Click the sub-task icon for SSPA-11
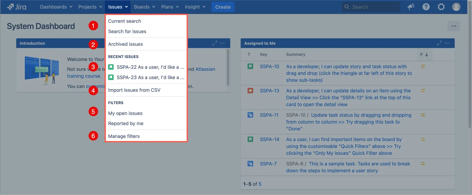Viewport: 472px width, 195px height. 250,115
